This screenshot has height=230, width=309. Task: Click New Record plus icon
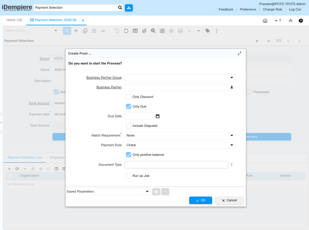pos(76,31)
